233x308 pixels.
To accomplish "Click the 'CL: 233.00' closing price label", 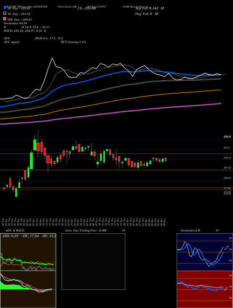I will [87, 8].
